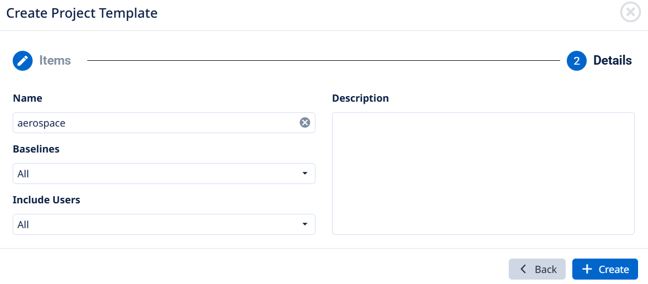
Task: Clear the Name field with x icon
Action: [x=304, y=123]
